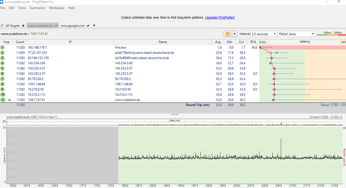Select hop 6 green circle
The image size is (346, 188).
click(2, 74)
